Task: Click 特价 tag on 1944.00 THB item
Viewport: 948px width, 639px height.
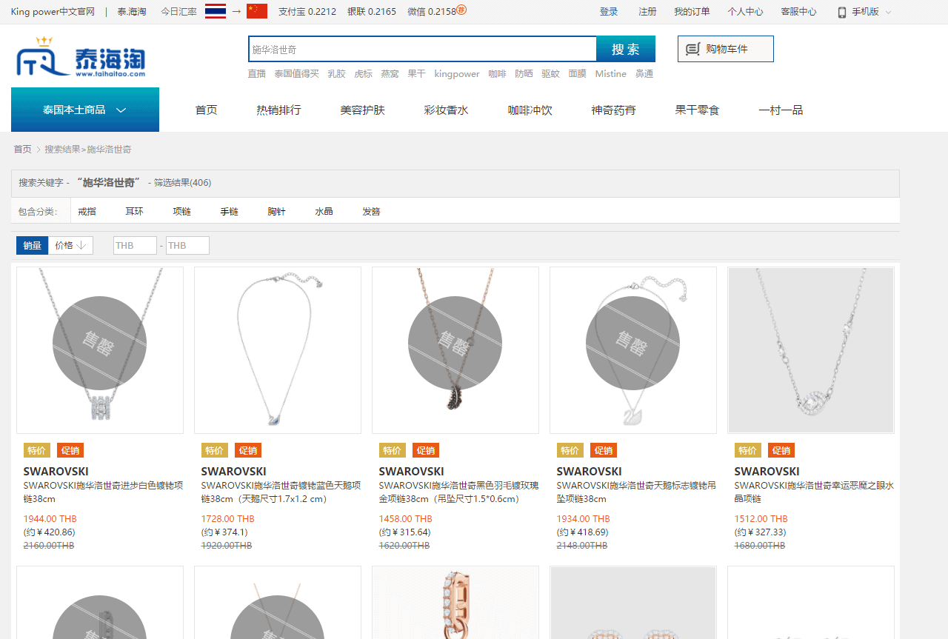Action: 37,450
